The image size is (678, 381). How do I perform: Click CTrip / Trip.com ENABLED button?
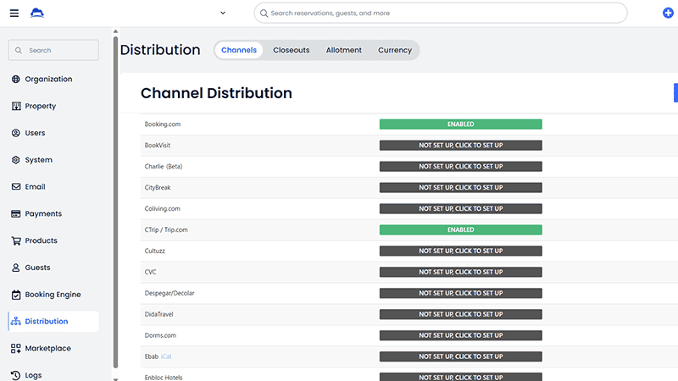[x=460, y=229]
